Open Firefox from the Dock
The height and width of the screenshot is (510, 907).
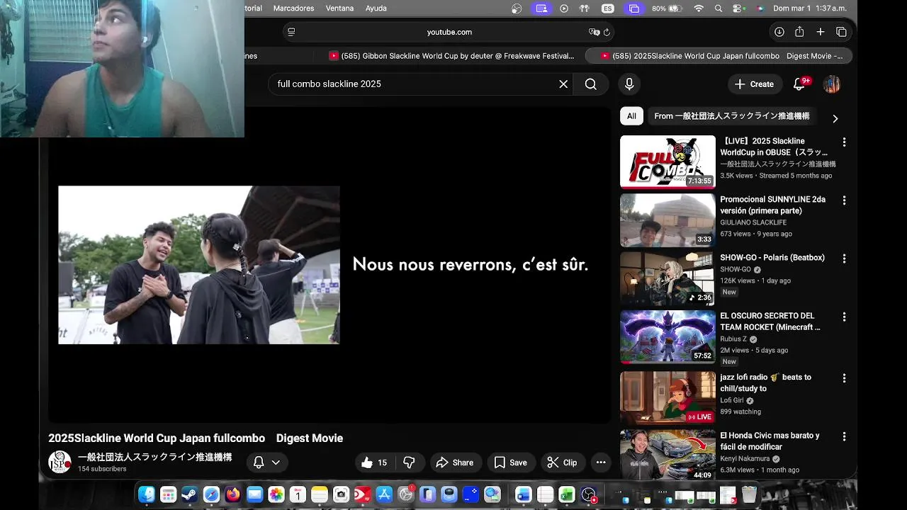(233, 494)
